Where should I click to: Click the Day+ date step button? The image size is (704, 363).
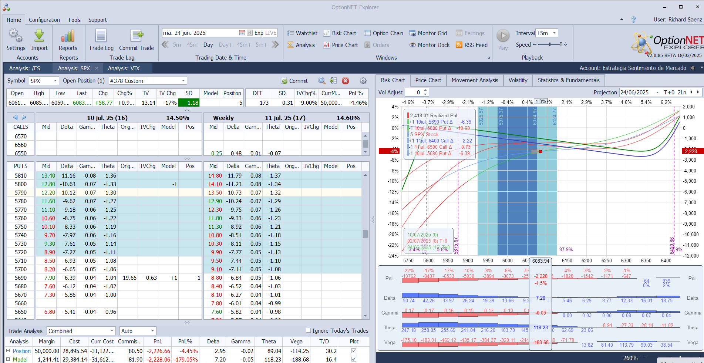(226, 45)
